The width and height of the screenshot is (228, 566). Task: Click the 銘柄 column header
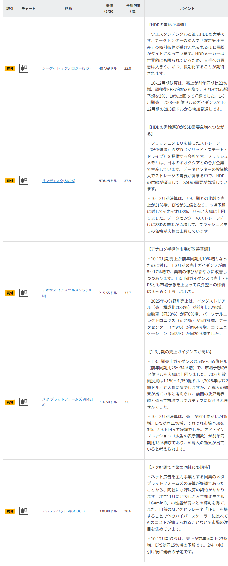[68, 9]
